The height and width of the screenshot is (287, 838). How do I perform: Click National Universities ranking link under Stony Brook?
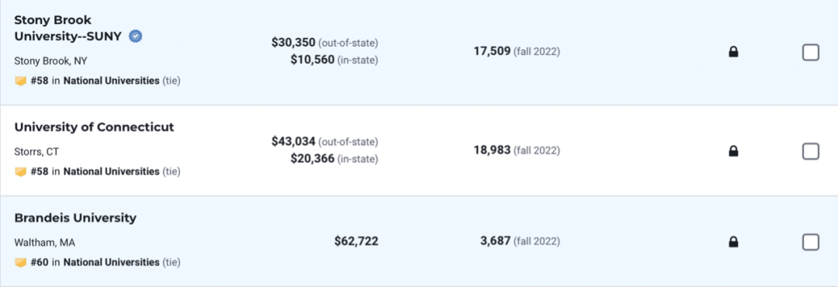[111, 81]
